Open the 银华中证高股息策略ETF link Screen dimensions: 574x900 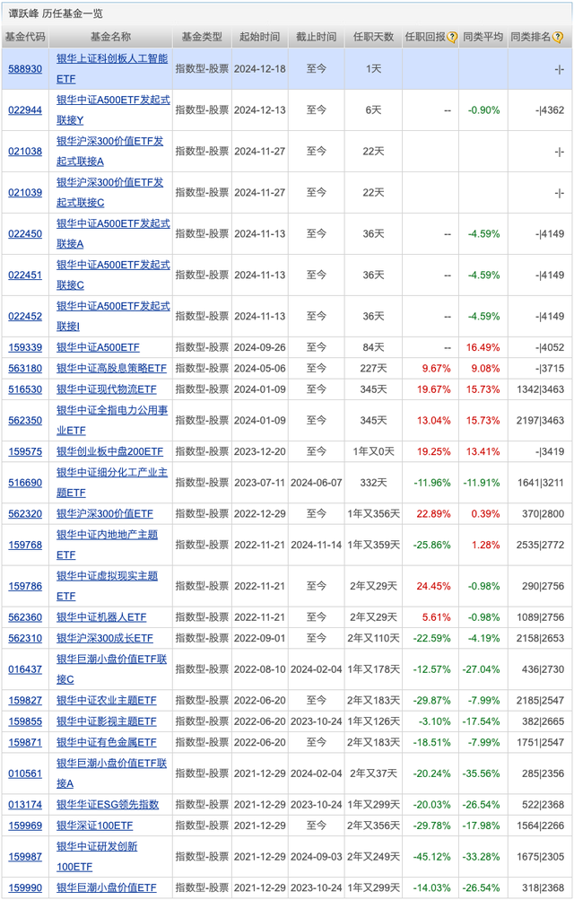click(x=111, y=369)
